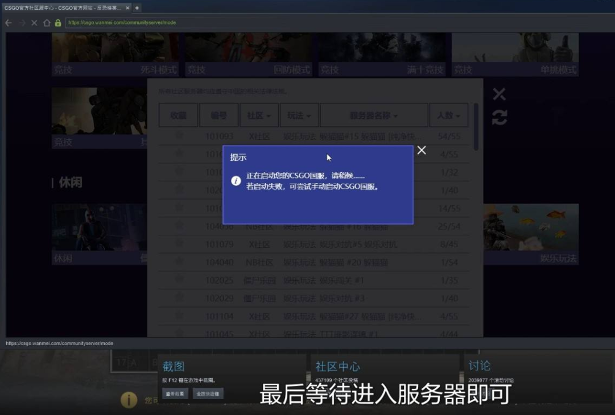Click the info icon in the 提示 dialog
The height and width of the screenshot is (415, 615).
[x=236, y=181]
